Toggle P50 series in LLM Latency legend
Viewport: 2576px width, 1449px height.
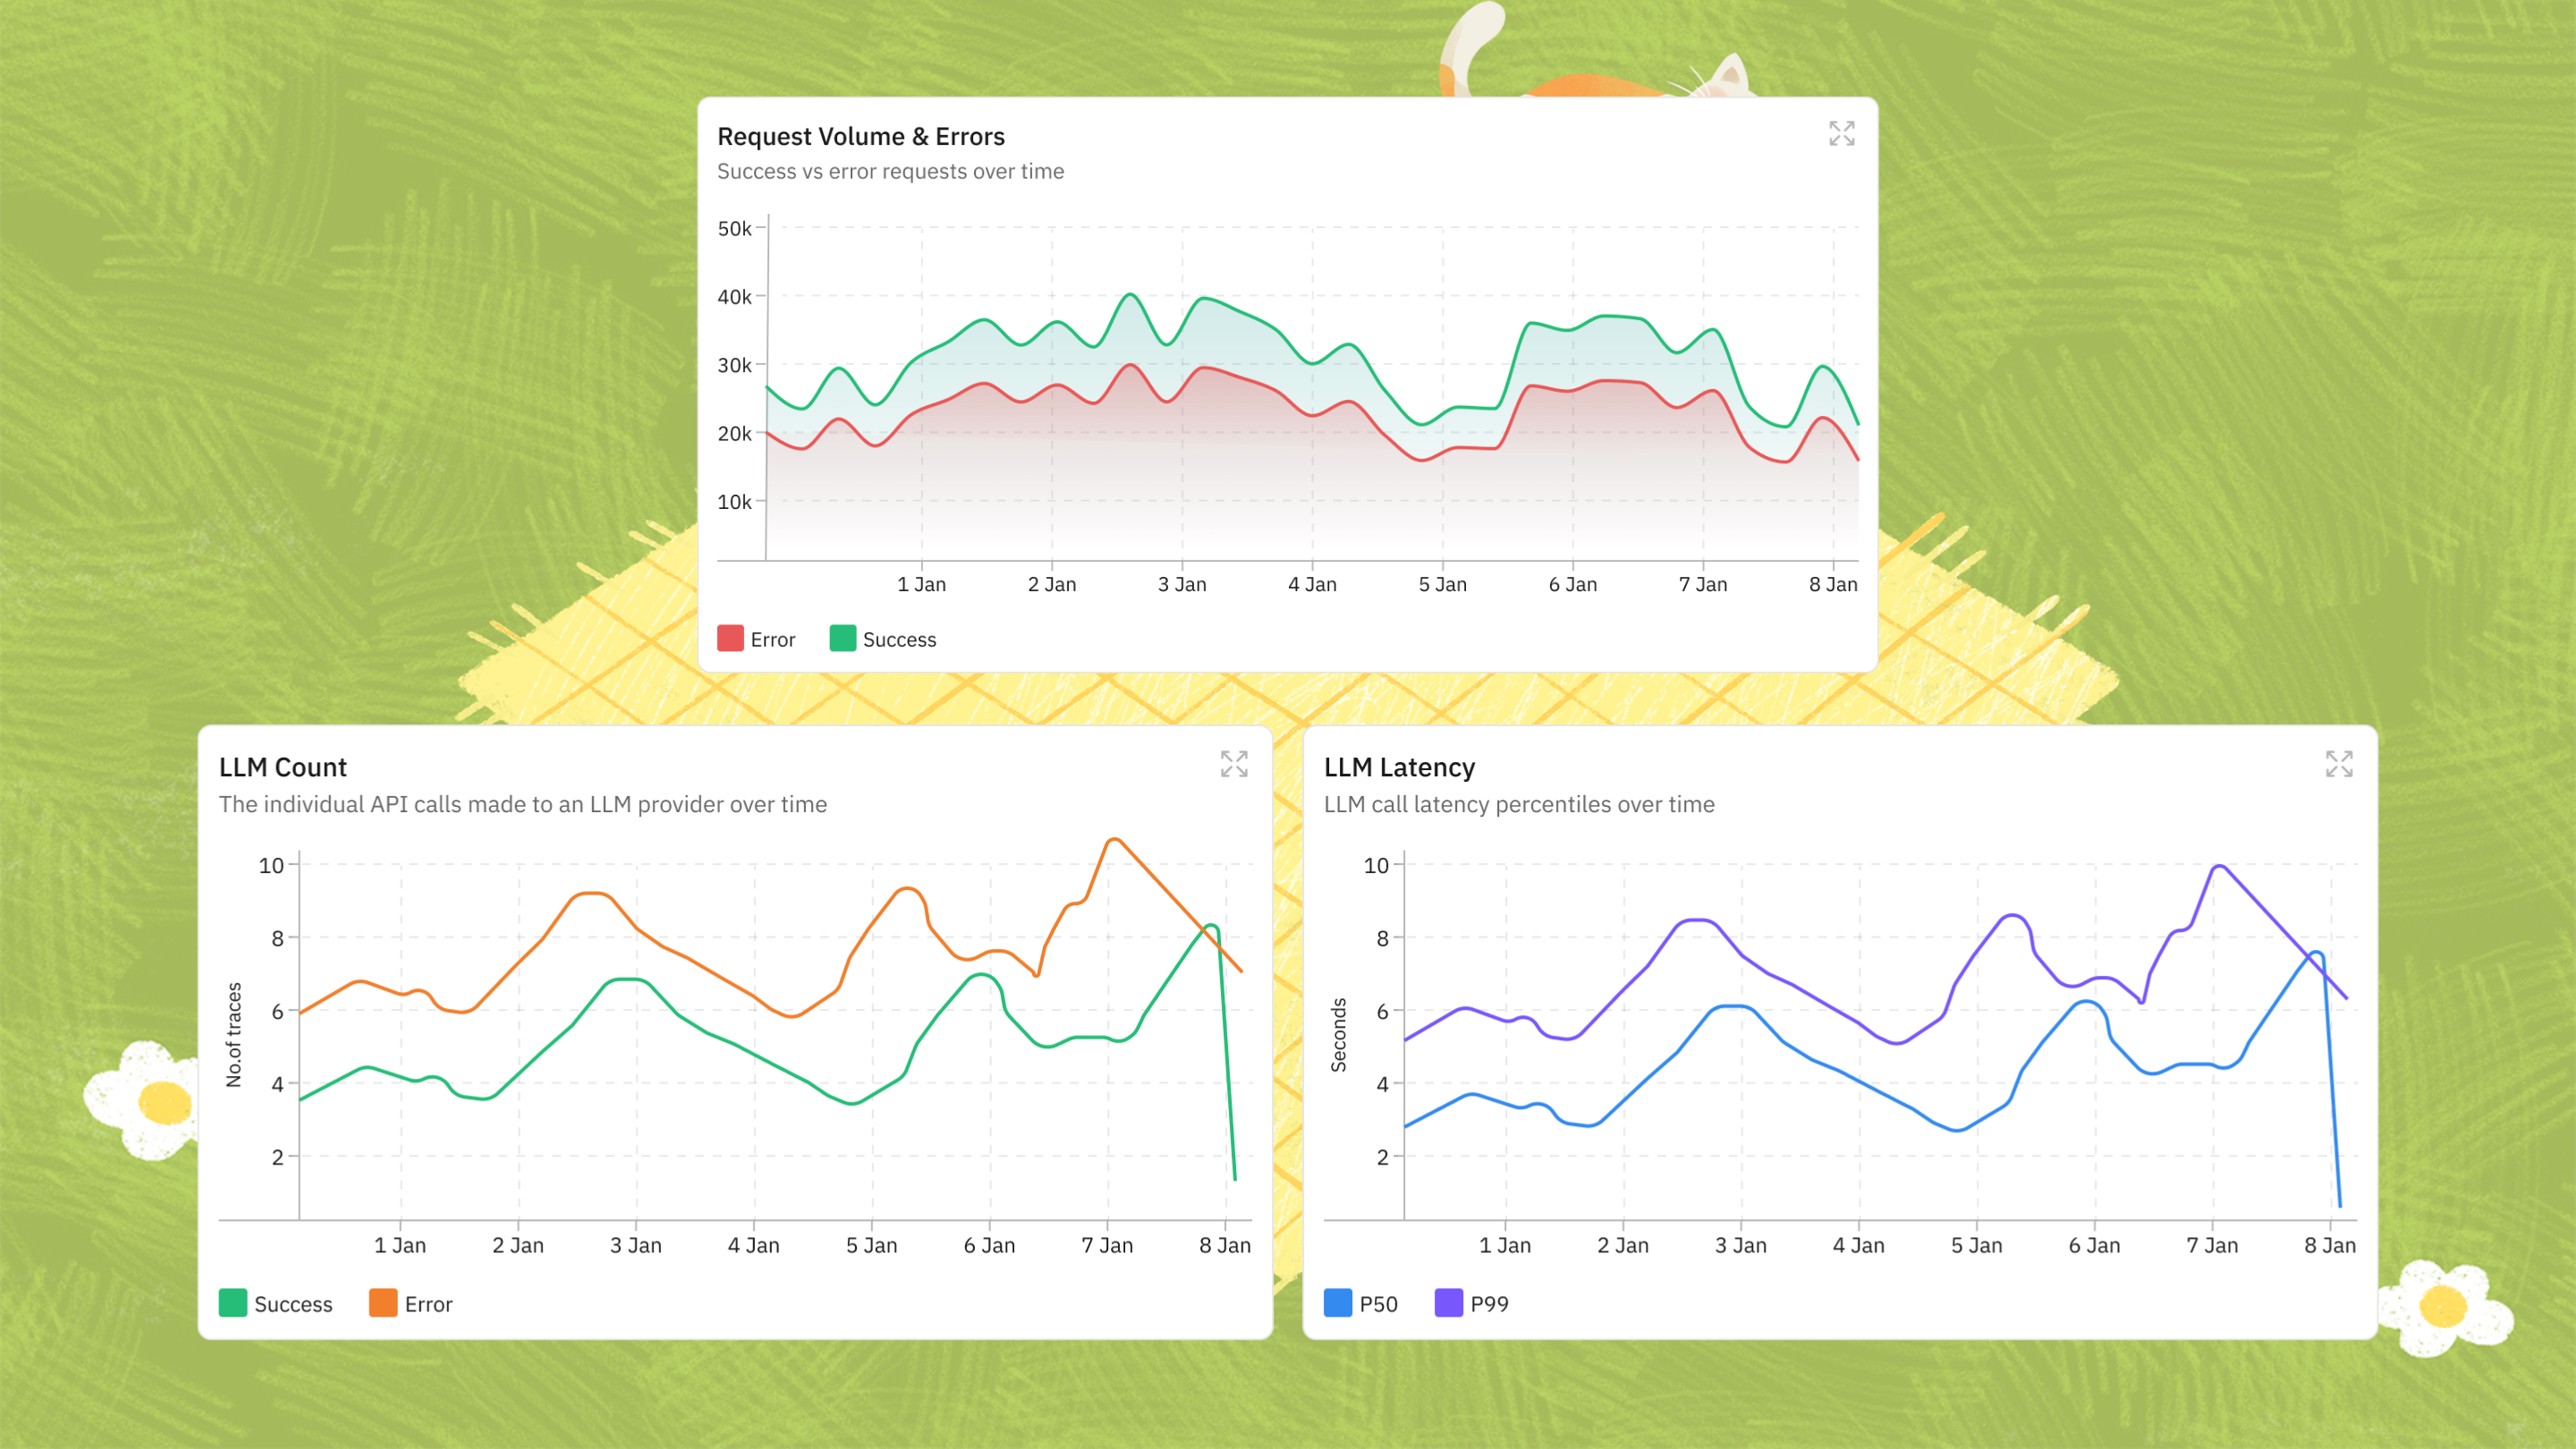(x=1361, y=1303)
